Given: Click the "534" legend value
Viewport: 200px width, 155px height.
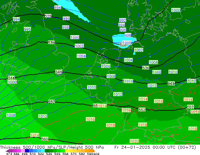Looking at the screenshot, I should coord(49,154).
